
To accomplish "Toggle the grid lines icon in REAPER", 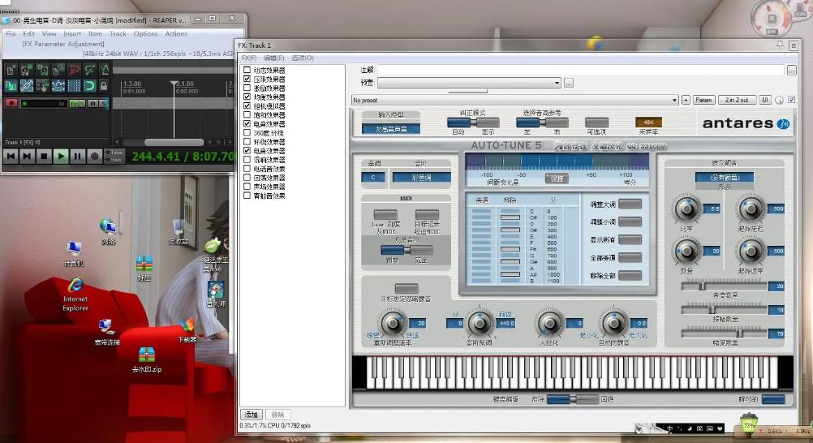I will click(74, 85).
